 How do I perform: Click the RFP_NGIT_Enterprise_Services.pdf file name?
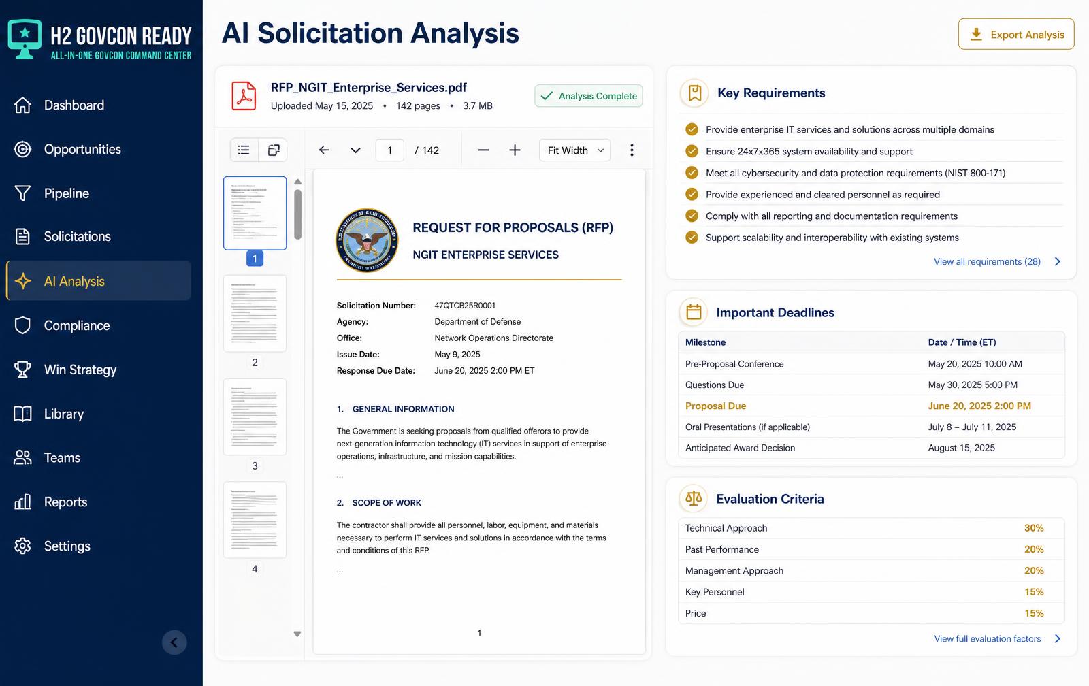click(x=369, y=87)
